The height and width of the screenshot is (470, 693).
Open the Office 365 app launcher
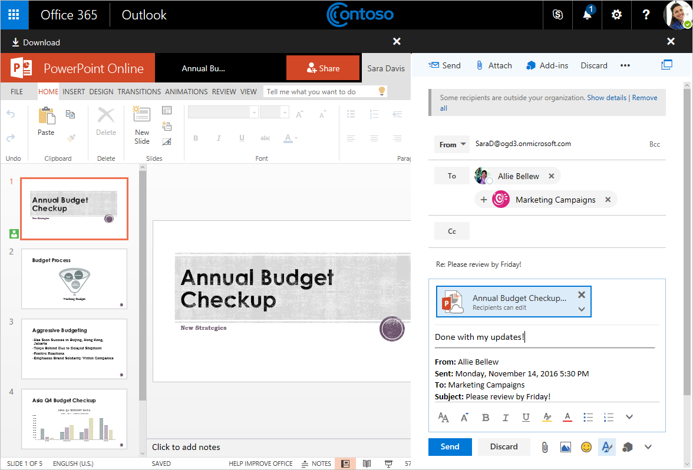pos(14,15)
